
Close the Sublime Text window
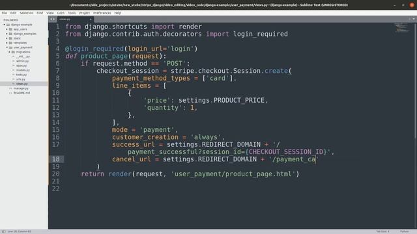click(x=412, y=5)
